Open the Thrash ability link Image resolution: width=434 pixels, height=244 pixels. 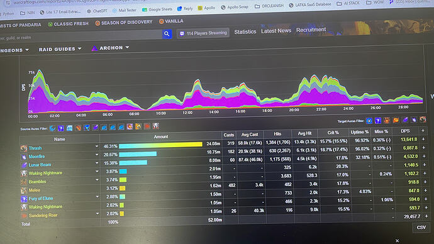tap(35, 148)
